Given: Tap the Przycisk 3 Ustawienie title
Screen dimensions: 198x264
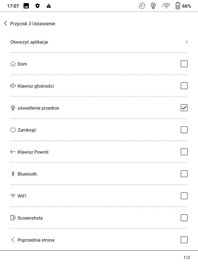Looking at the screenshot, I should (32, 24).
